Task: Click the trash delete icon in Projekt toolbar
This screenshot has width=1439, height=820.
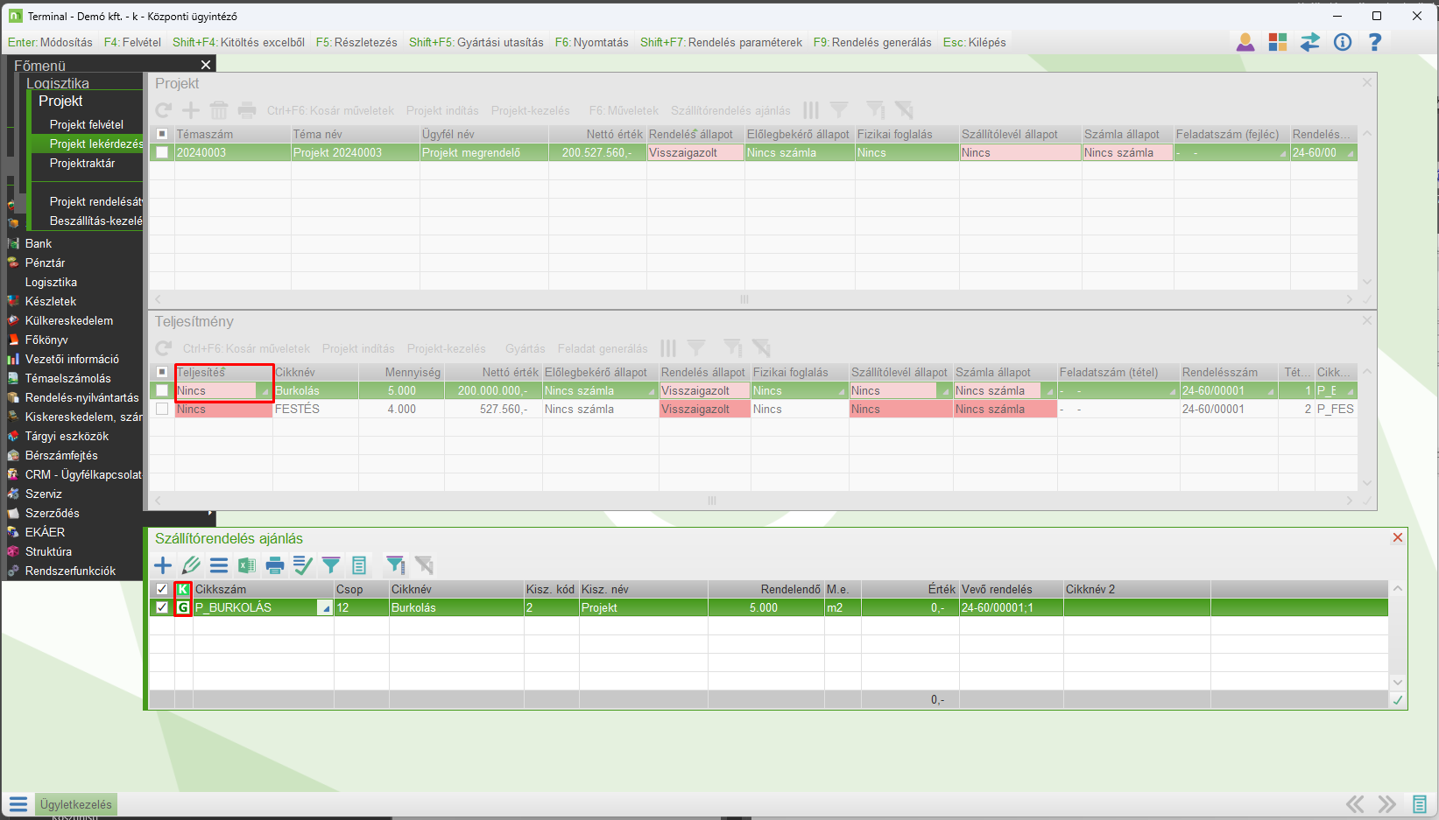Action: click(x=219, y=110)
